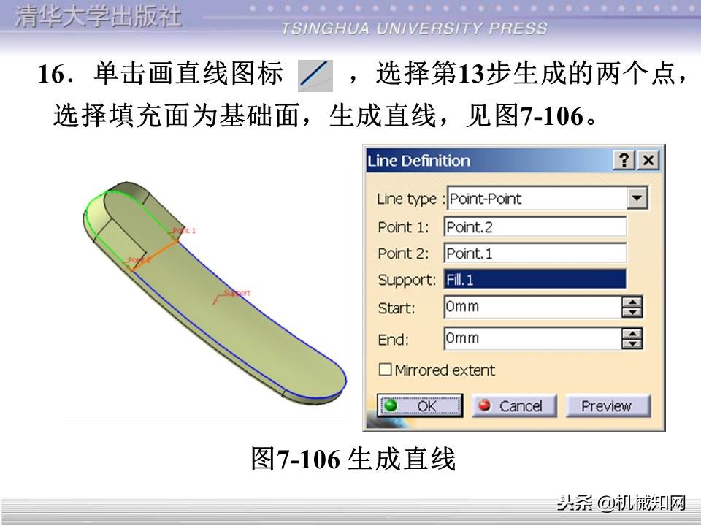Click the red status icon on Cancel button
This screenshot has width=701, height=526.
484,406
